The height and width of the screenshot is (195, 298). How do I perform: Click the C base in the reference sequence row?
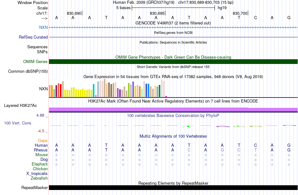[255, 18]
